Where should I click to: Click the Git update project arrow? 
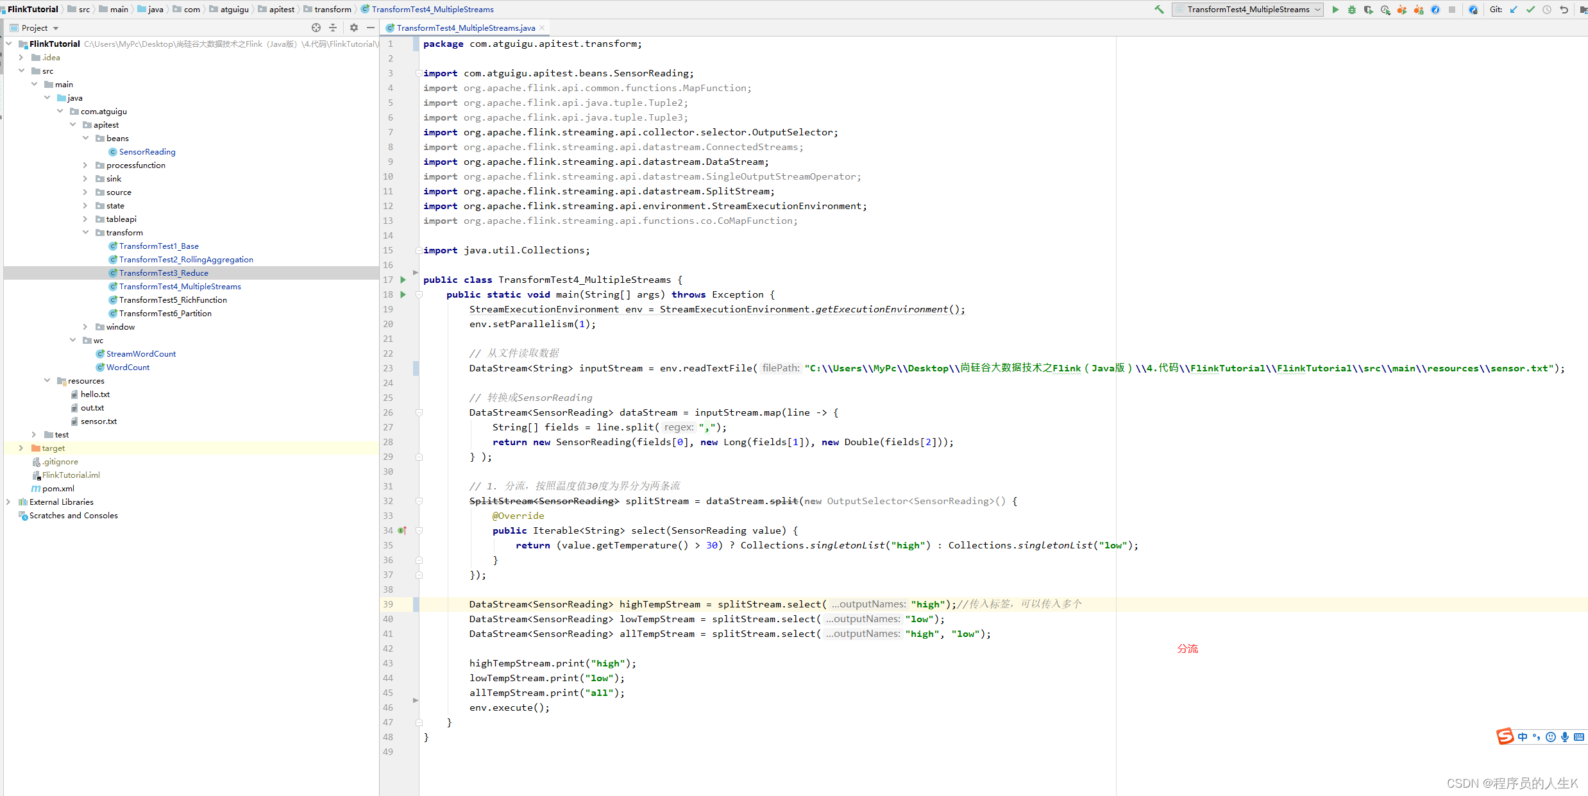pyautogui.click(x=1514, y=10)
